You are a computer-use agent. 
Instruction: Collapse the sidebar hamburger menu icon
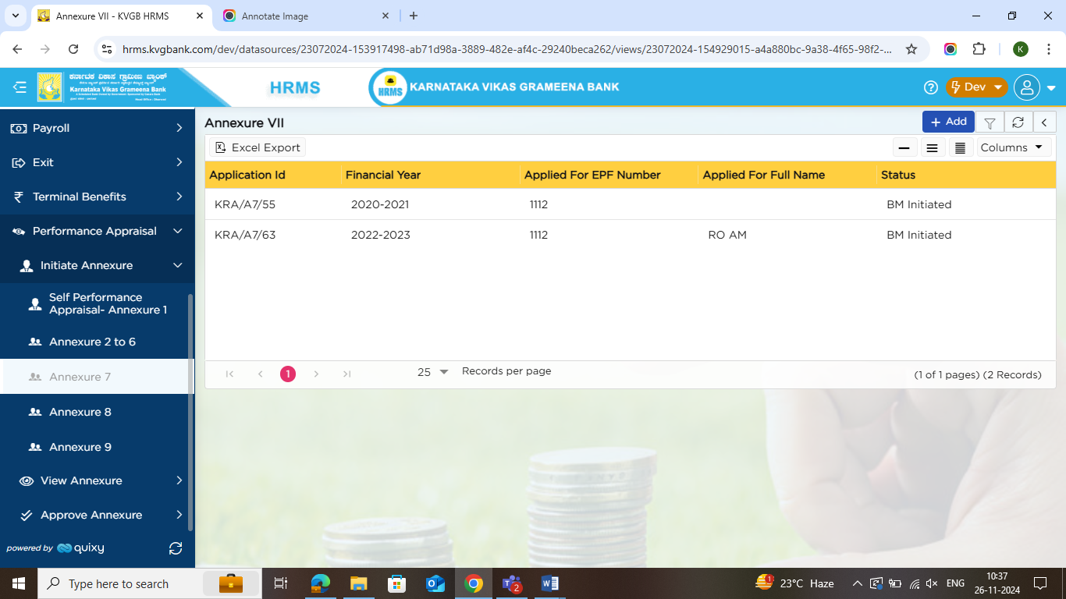[x=20, y=87]
